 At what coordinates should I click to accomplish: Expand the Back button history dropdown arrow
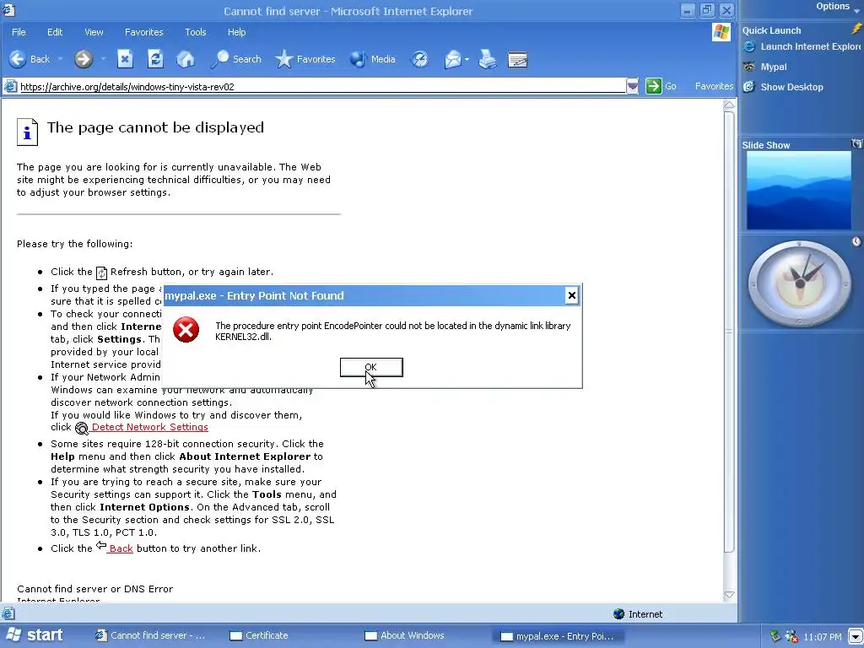[x=60, y=59]
